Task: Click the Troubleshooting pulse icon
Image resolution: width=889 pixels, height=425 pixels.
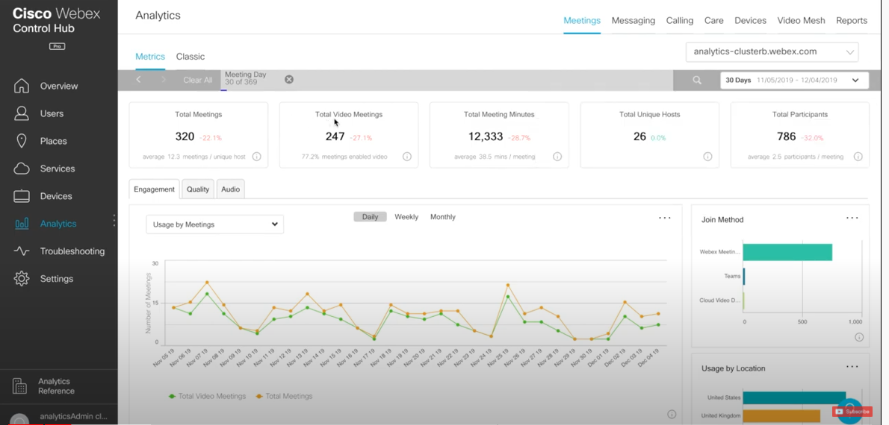Action: (x=22, y=251)
